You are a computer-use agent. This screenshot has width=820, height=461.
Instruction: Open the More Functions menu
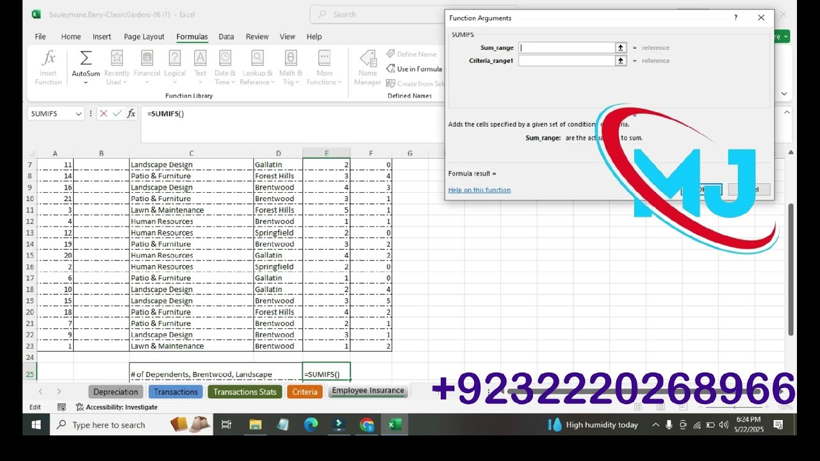coord(324,67)
